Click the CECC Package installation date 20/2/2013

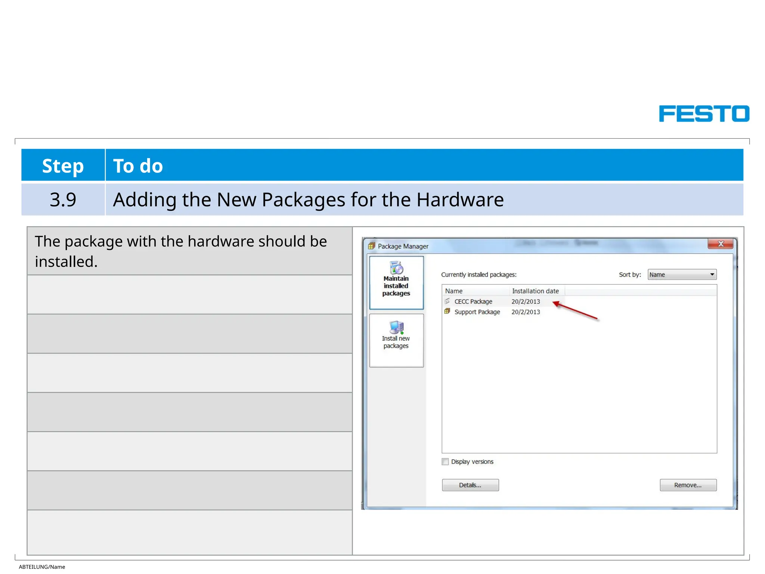click(x=526, y=302)
